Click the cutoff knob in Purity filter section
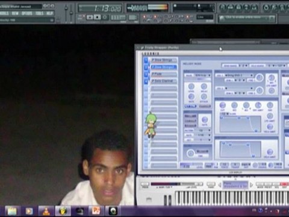 tap(222, 105)
